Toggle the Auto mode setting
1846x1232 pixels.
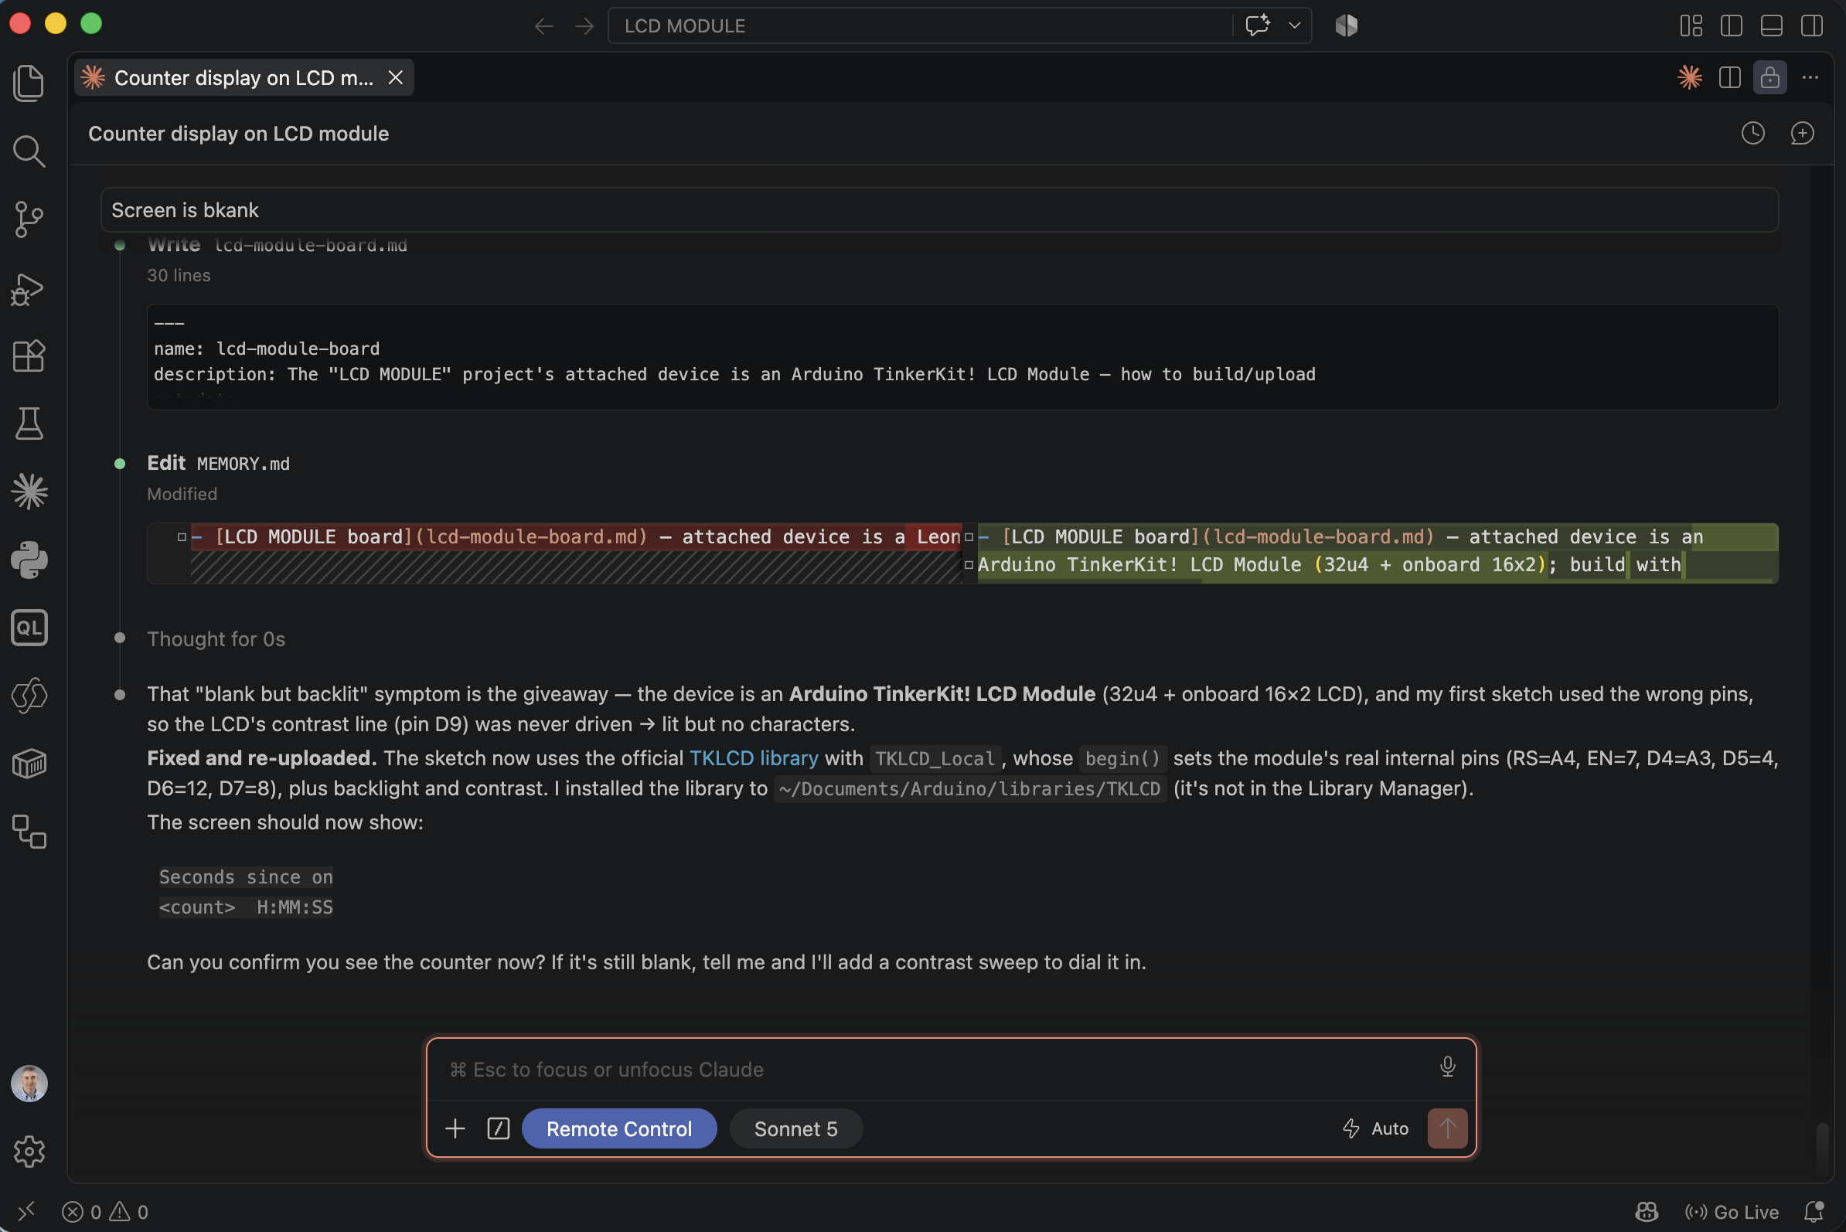click(1375, 1128)
